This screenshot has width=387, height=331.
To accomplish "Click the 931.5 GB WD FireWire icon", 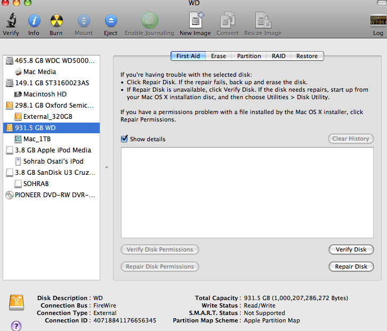I will coord(10,127).
